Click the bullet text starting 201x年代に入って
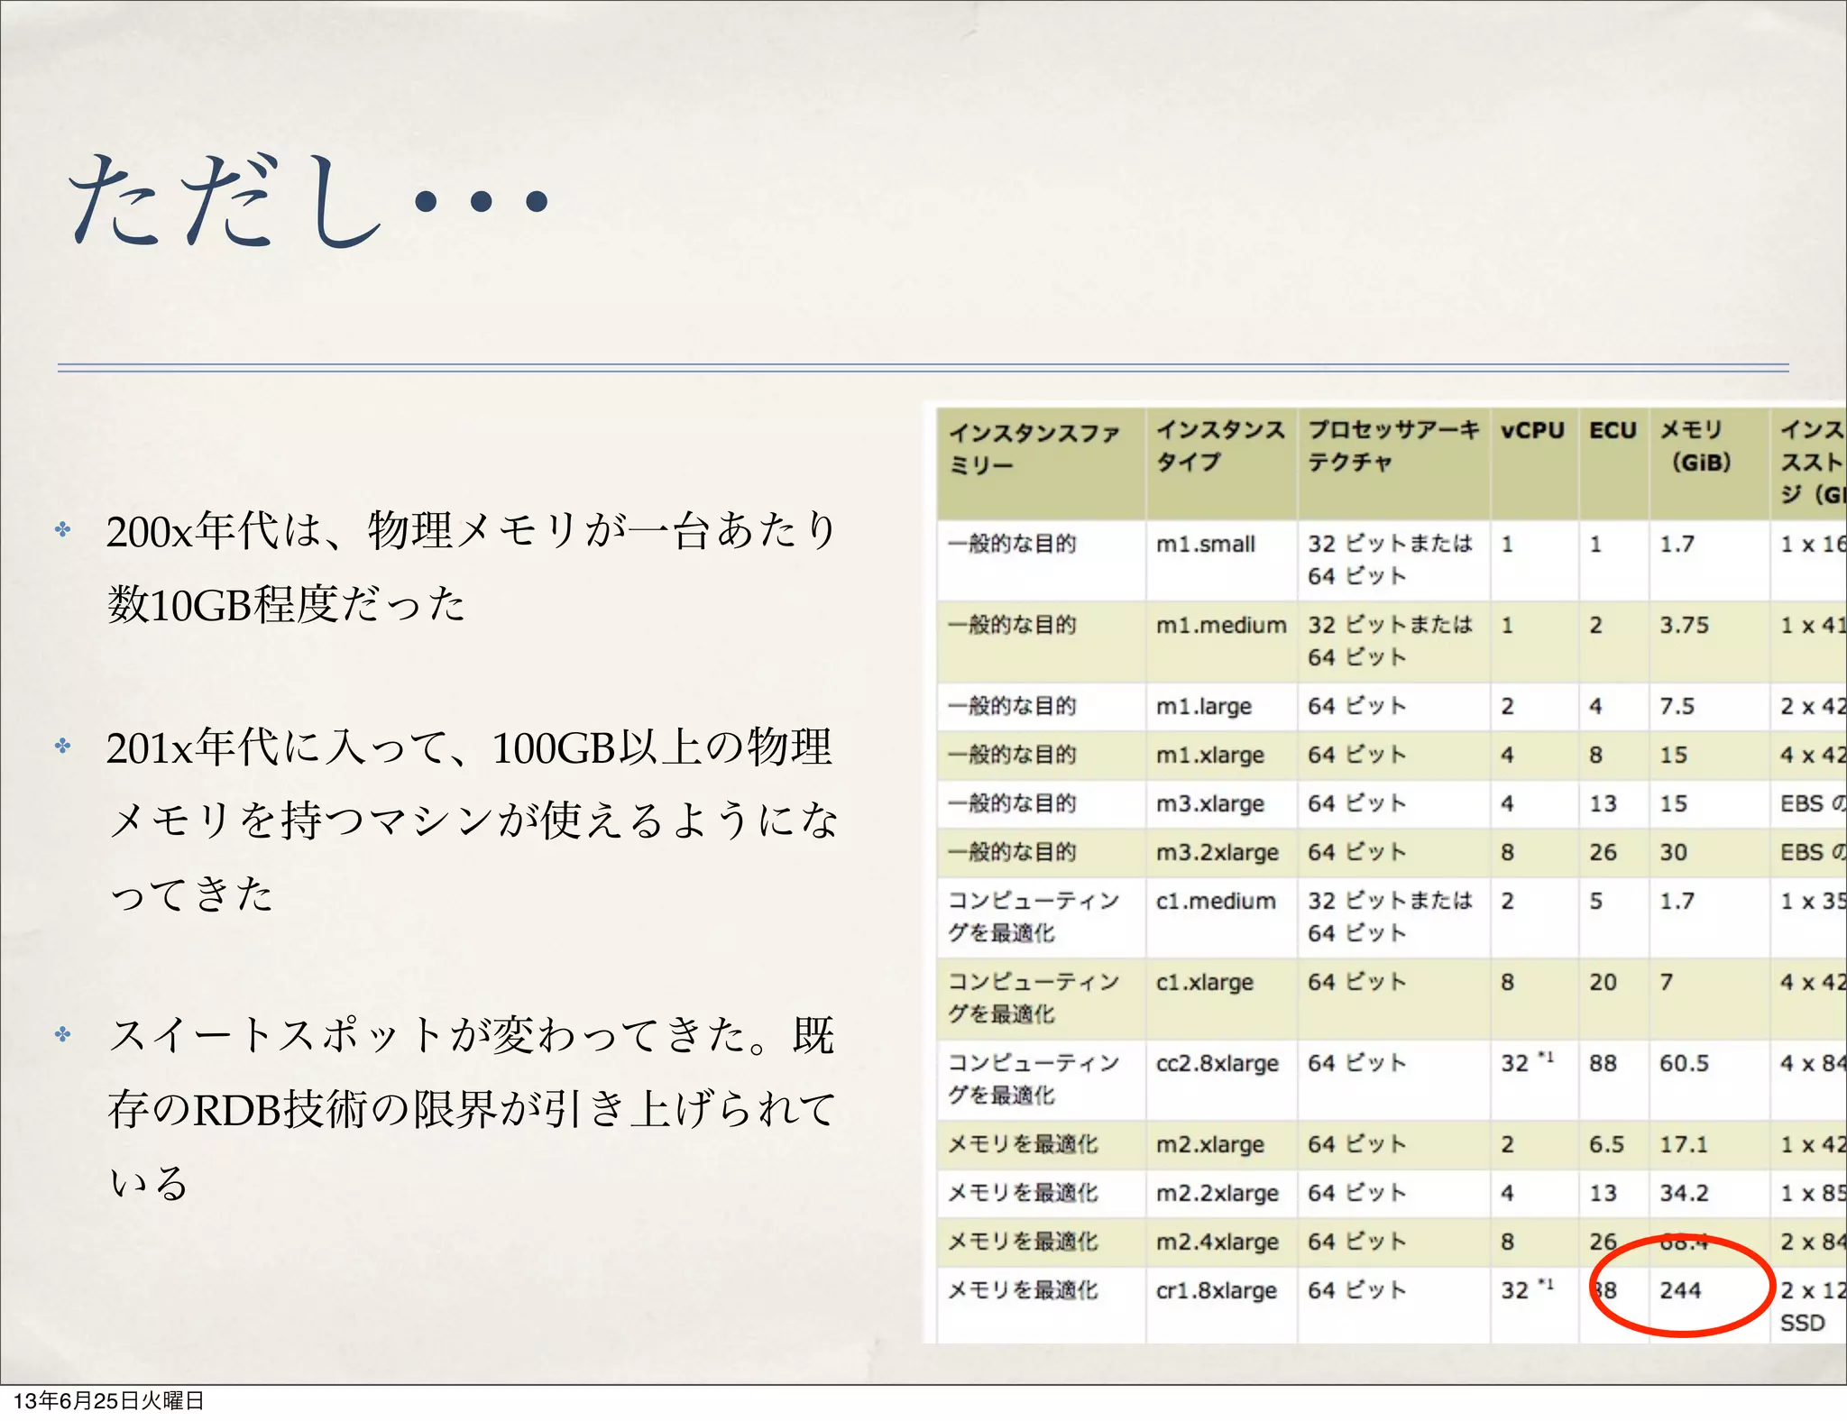This screenshot has width=1847, height=1421. [471, 820]
